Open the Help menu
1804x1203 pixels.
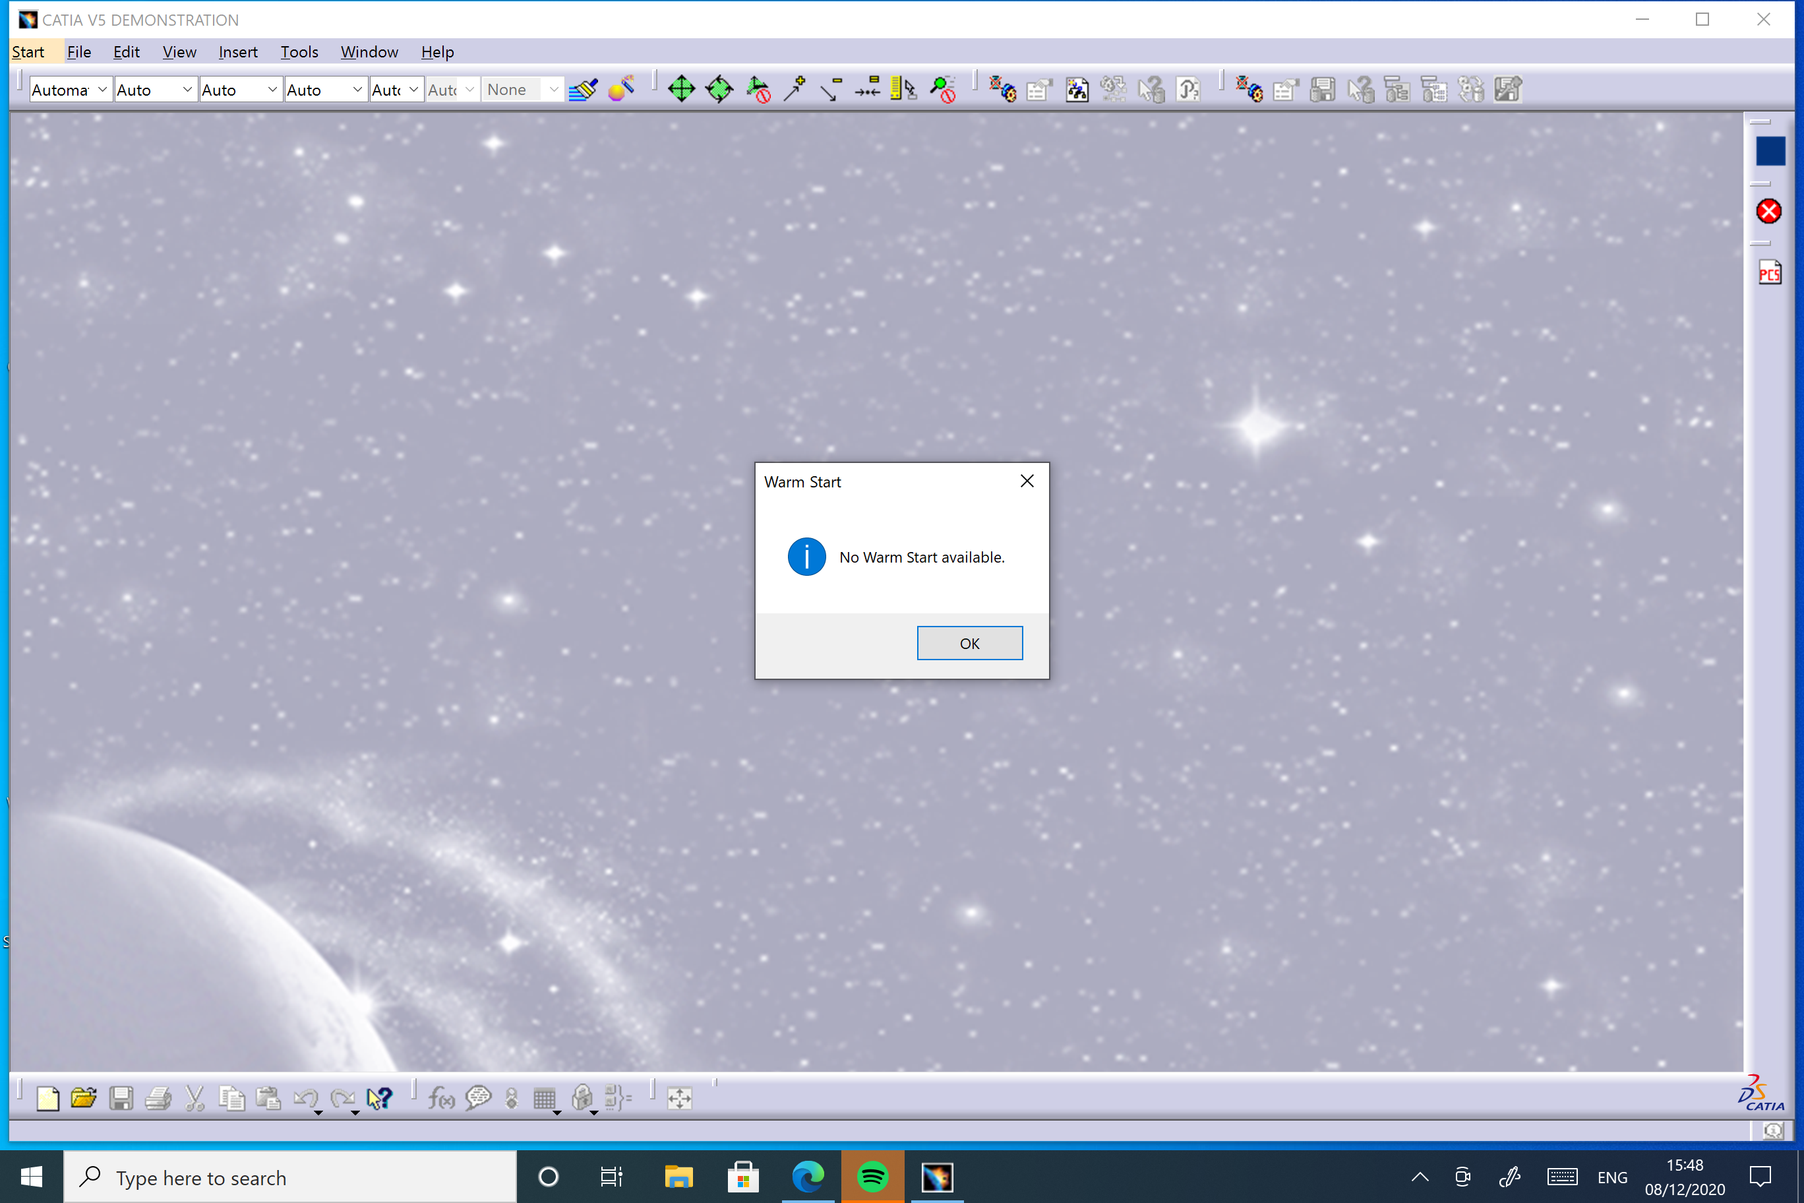[437, 51]
